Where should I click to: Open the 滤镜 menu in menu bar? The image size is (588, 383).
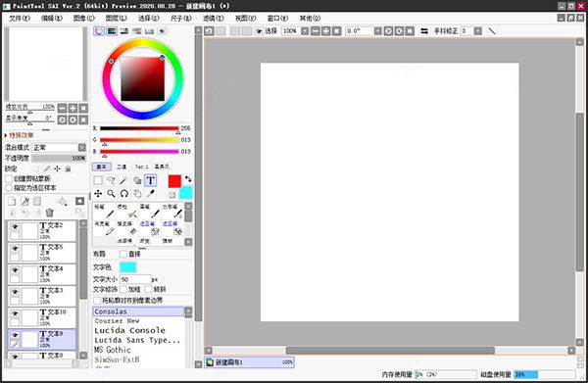pos(213,18)
